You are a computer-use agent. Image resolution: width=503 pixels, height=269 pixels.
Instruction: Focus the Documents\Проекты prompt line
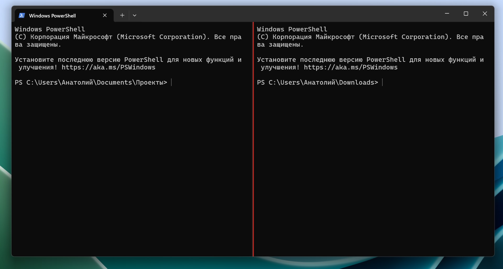point(91,83)
